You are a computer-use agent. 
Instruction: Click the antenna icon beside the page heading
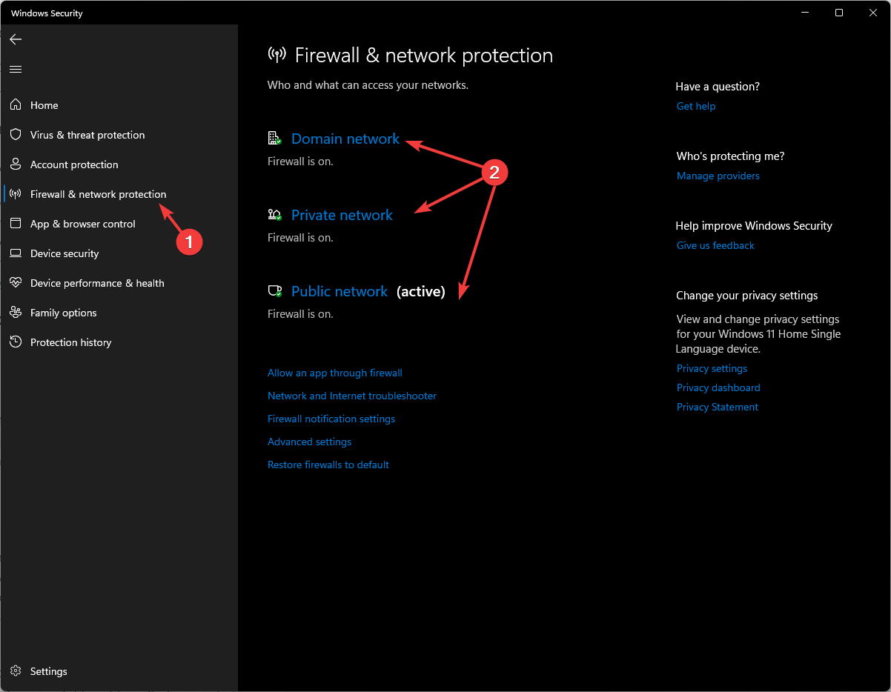[277, 56]
